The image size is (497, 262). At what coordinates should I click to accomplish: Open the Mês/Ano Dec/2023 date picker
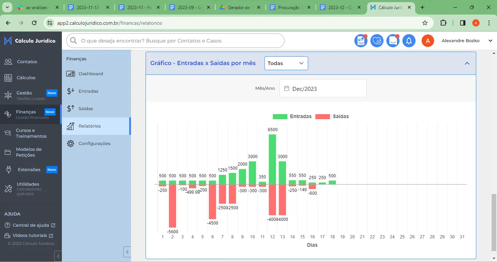tap(323, 88)
